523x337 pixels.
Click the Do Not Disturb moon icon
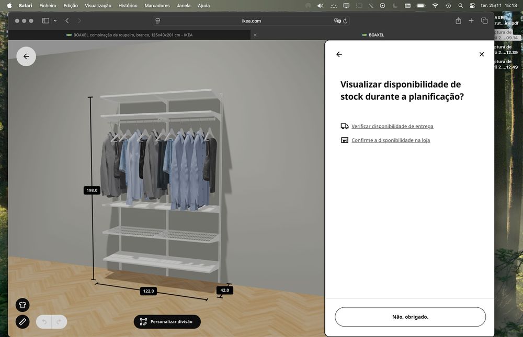(395, 5)
